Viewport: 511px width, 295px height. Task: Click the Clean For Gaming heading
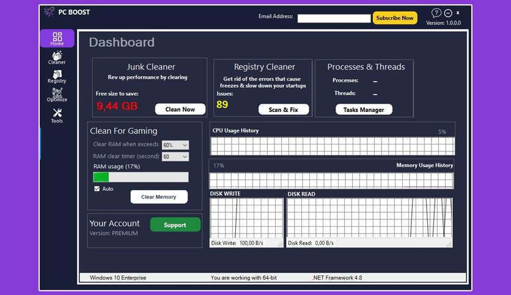(123, 131)
